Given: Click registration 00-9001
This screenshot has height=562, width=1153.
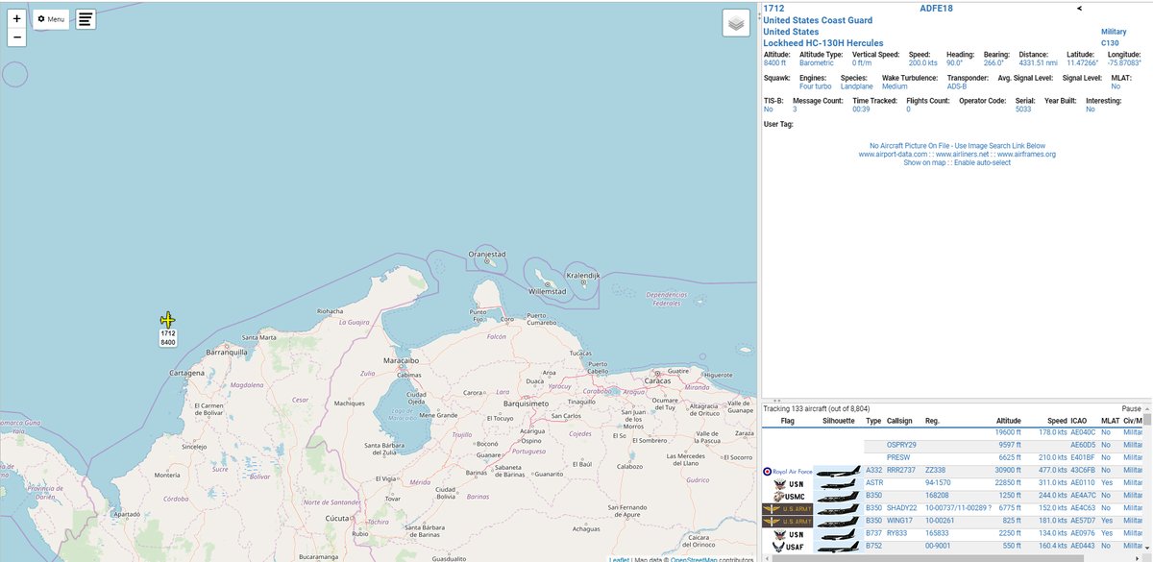Looking at the screenshot, I should 939,546.
